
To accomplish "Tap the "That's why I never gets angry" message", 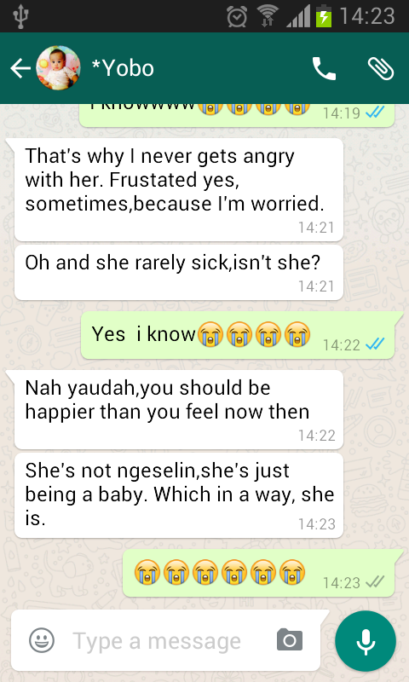I will tap(179, 189).
